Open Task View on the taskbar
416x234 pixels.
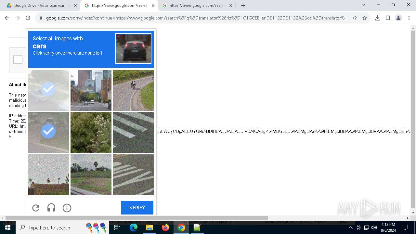(117, 227)
